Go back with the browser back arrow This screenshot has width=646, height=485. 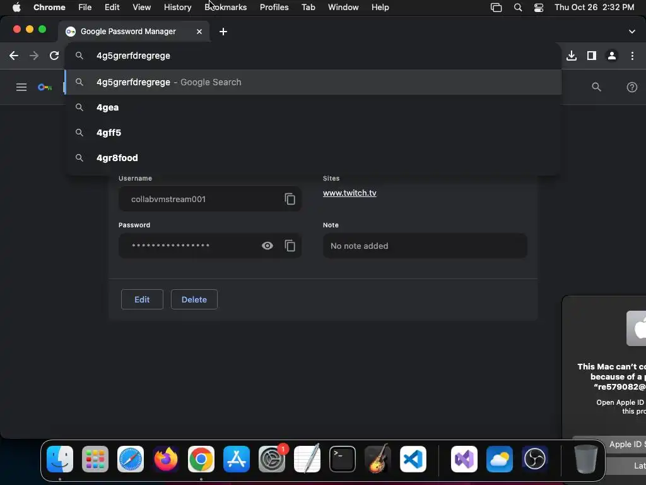click(x=14, y=56)
